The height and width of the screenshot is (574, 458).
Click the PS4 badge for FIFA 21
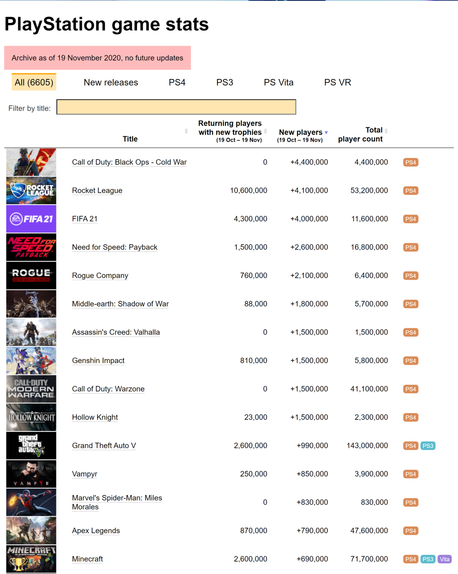pos(411,219)
